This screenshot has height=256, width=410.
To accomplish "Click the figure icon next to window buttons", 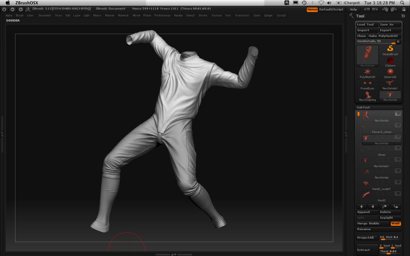I will 28,9.
